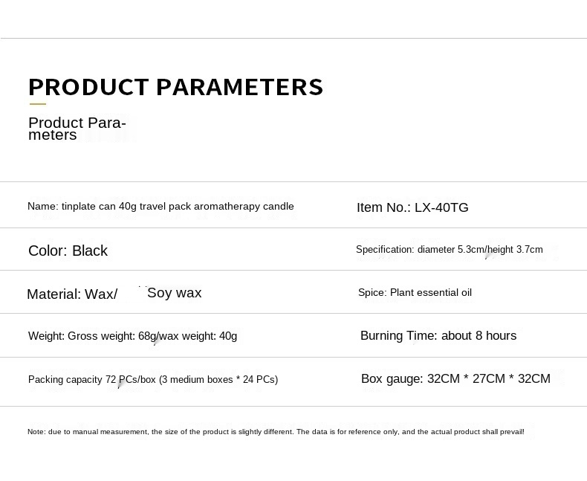This screenshot has height=481, width=587.
Task: Click the Burning Time label
Action: click(x=399, y=336)
